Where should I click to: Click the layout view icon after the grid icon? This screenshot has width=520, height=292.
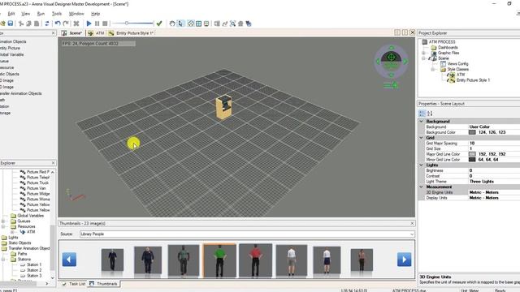tap(206, 24)
